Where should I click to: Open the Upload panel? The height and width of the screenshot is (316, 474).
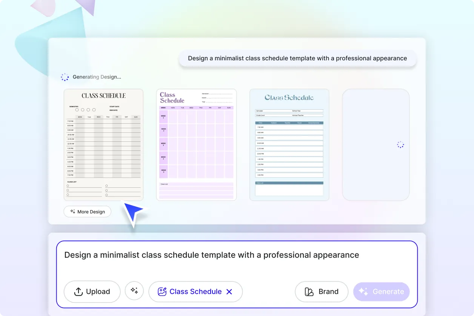click(x=92, y=291)
